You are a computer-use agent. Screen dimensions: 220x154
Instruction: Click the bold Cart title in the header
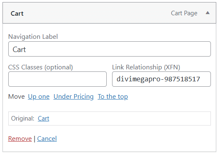(17, 14)
